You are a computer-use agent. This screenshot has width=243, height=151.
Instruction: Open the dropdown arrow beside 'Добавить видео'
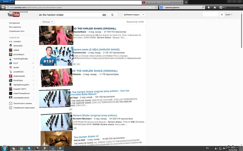coord(143,15)
